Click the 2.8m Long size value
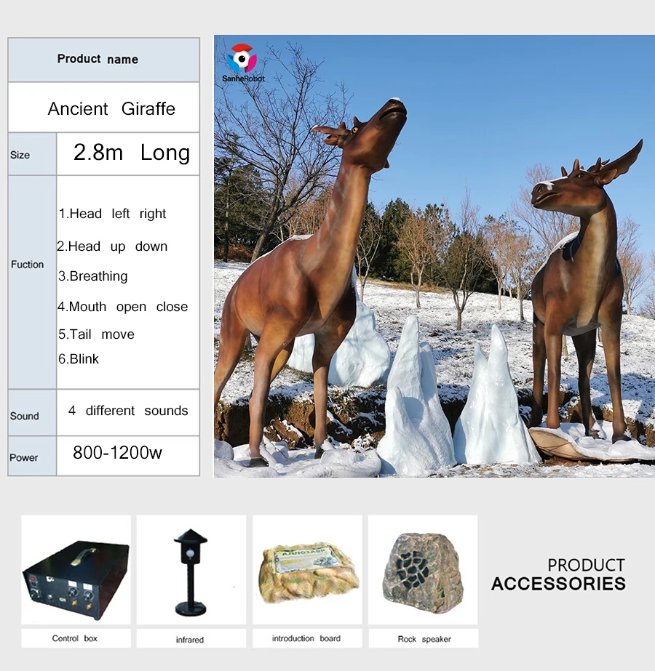Image resolution: width=655 pixels, height=671 pixels. pyautogui.click(x=132, y=153)
